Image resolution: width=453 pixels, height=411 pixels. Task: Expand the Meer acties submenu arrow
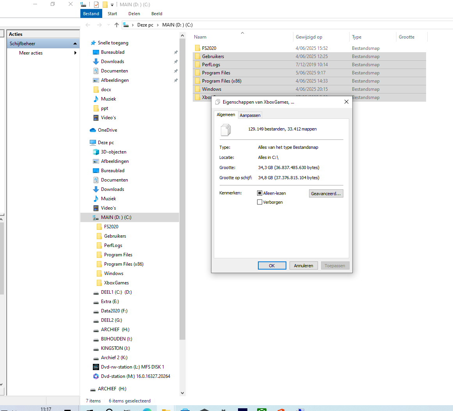(x=75, y=53)
